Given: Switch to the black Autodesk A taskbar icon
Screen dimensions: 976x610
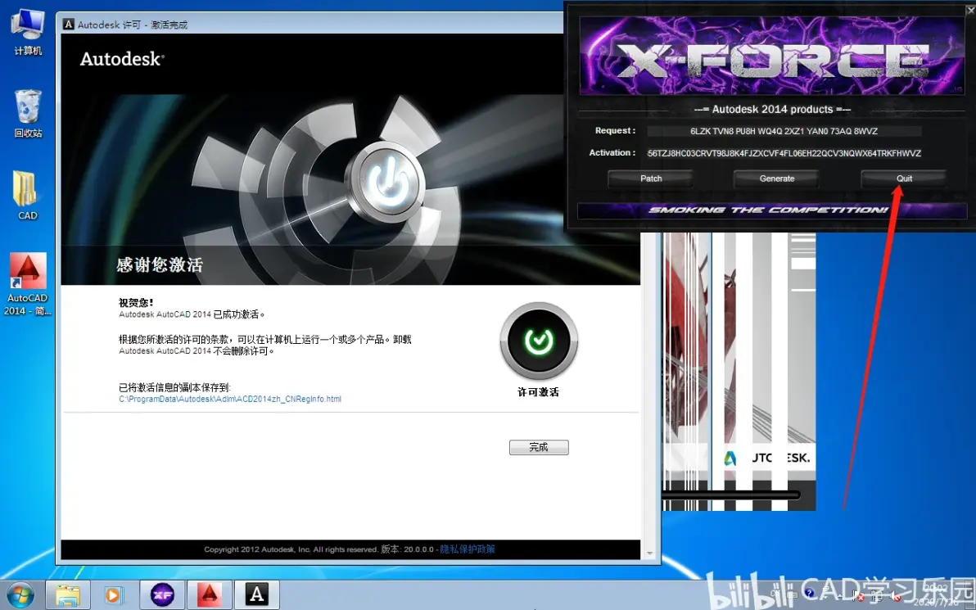Looking at the screenshot, I should pos(256,595).
